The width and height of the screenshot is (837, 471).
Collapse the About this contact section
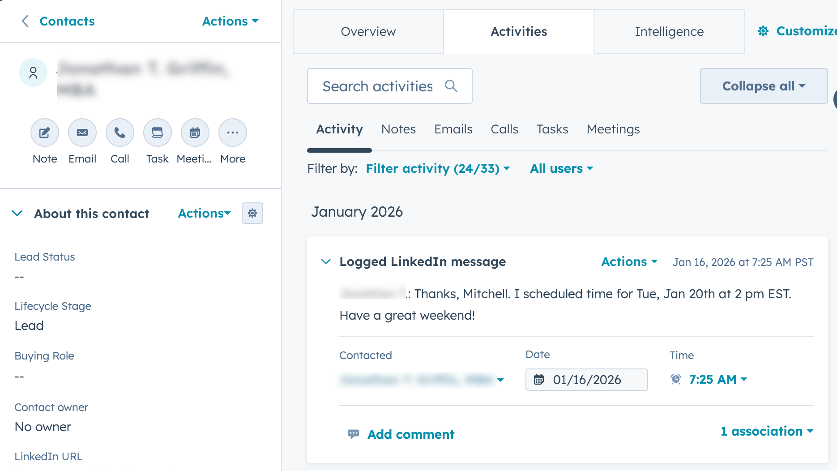pyautogui.click(x=17, y=213)
